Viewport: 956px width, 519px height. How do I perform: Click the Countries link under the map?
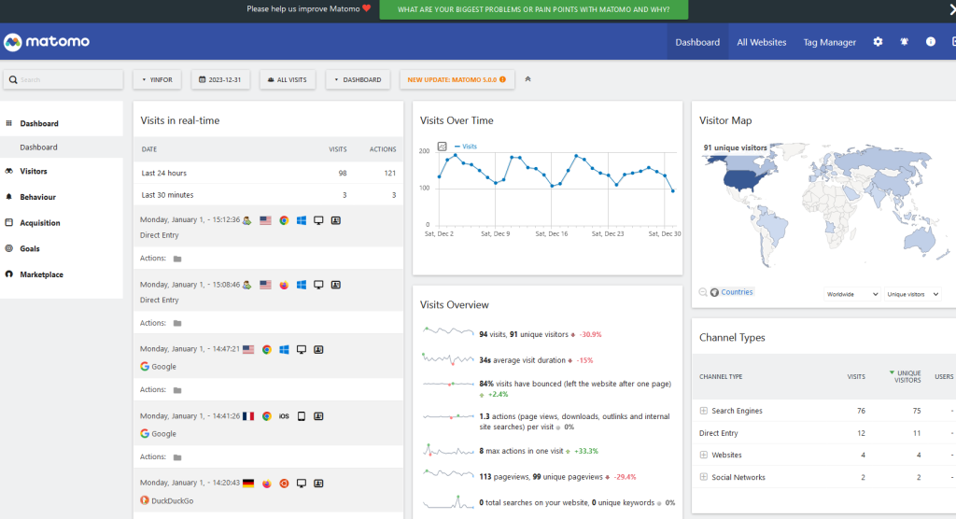[736, 292]
